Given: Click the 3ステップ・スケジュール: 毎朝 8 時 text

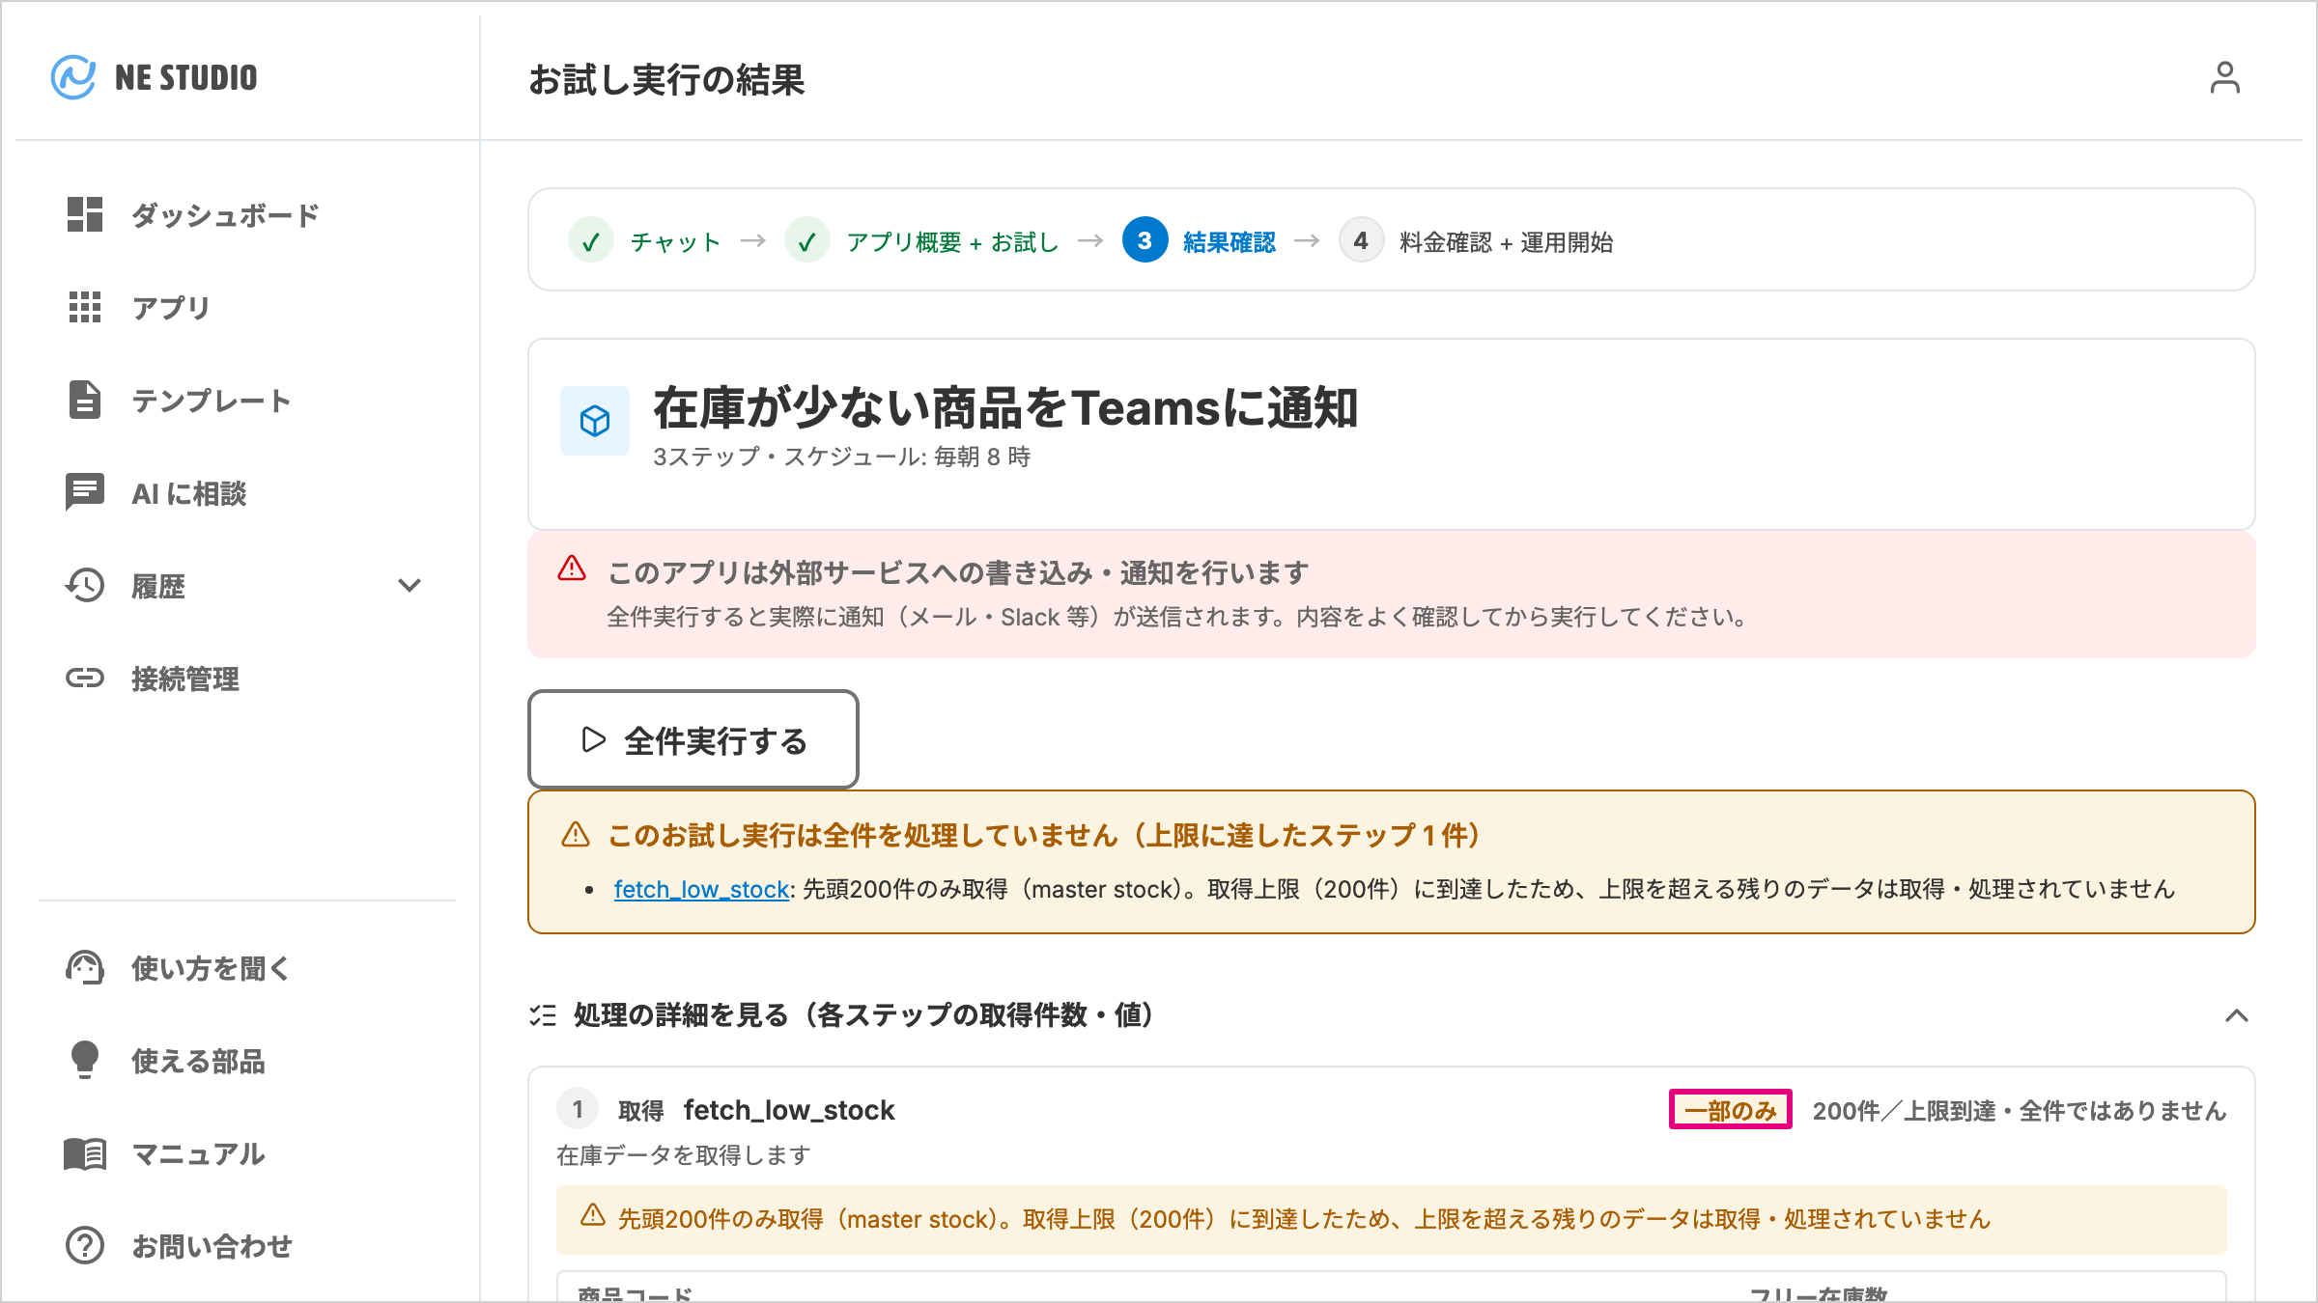Looking at the screenshot, I should tap(841, 457).
